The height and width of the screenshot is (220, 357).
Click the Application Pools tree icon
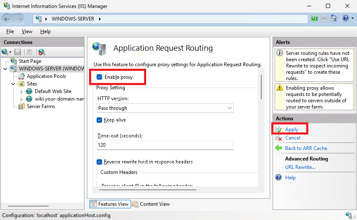[21, 76]
